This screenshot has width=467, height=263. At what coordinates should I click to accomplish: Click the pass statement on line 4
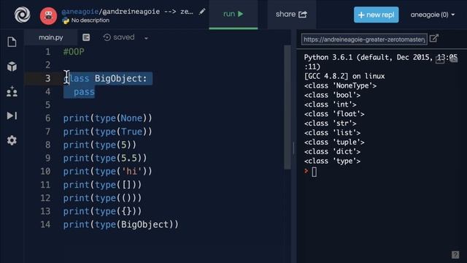[84, 92]
